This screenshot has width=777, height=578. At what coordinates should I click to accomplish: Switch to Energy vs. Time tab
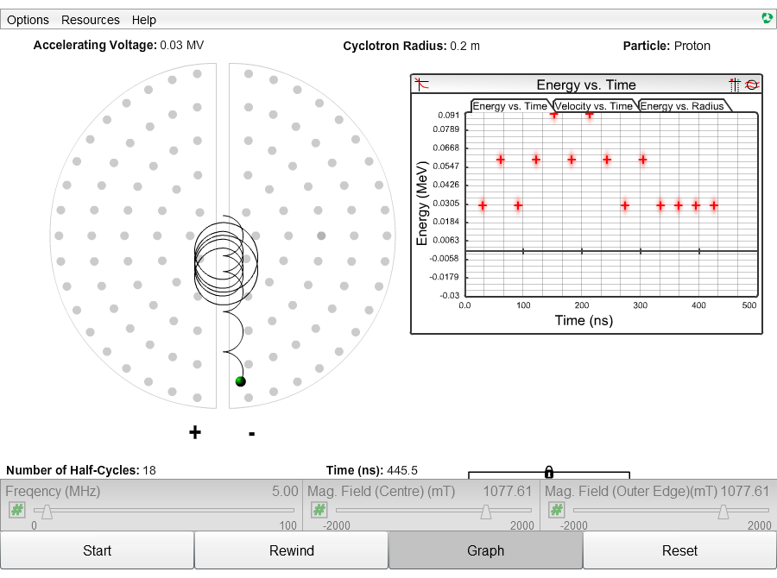(510, 106)
